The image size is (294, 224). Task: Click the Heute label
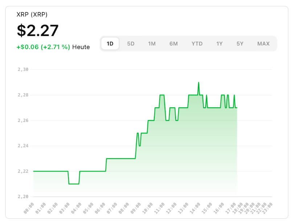point(81,47)
